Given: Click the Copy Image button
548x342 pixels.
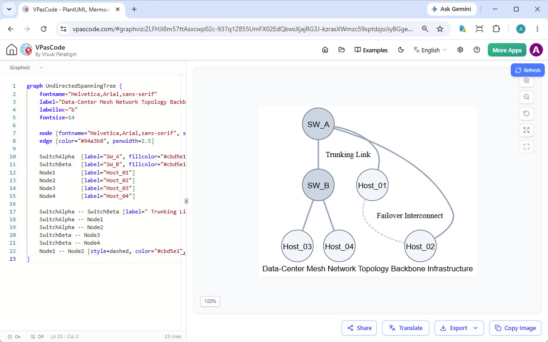Looking at the screenshot, I should click(x=515, y=328).
